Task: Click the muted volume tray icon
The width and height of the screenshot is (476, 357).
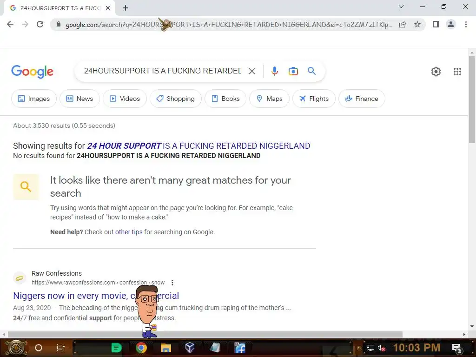Action: (x=381, y=348)
